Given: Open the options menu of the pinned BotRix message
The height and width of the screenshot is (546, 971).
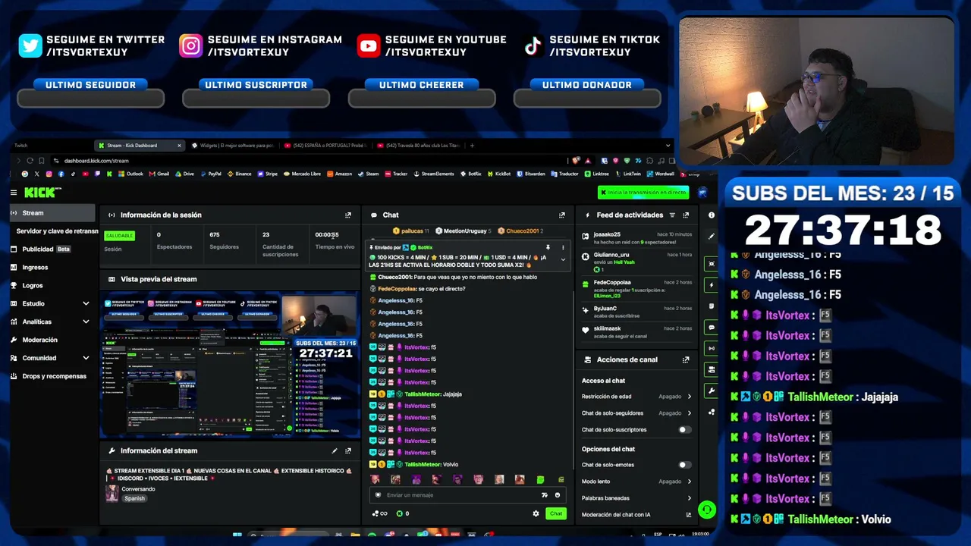Looking at the screenshot, I should (x=563, y=247).
